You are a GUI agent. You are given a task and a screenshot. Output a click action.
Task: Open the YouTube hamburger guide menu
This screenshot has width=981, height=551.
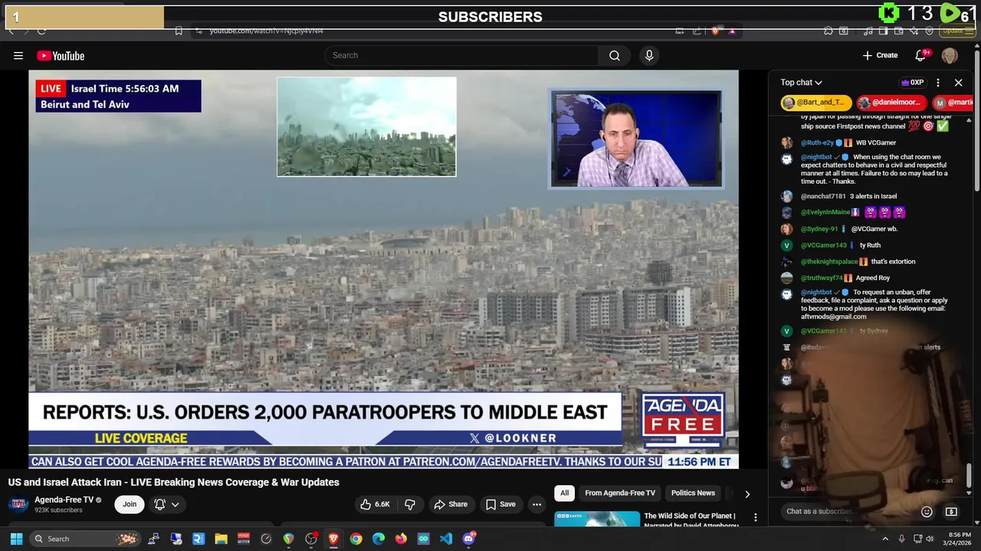tap(18, 55)
